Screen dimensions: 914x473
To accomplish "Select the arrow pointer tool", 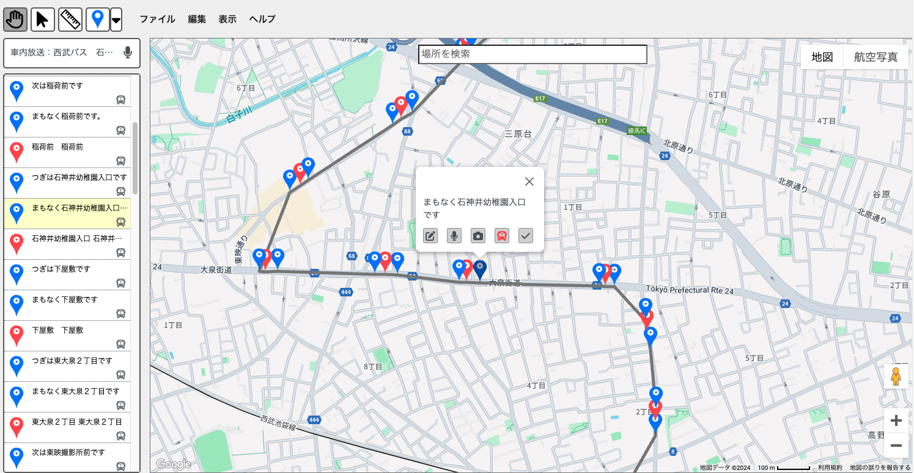I will pyautogui.click(x=42, y=20).
